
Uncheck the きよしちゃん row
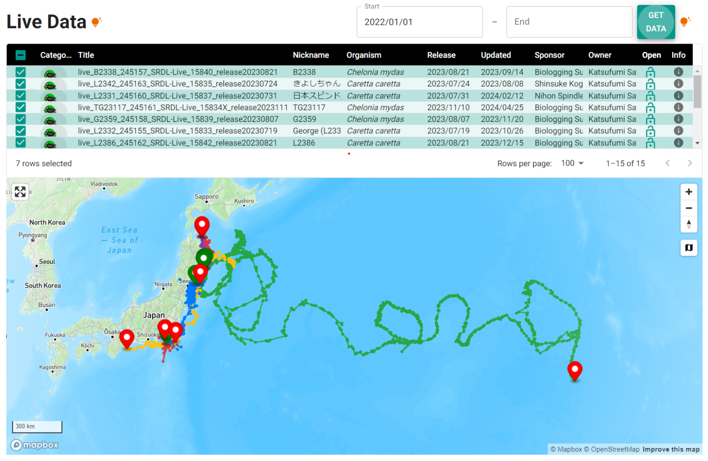point(20,84)
